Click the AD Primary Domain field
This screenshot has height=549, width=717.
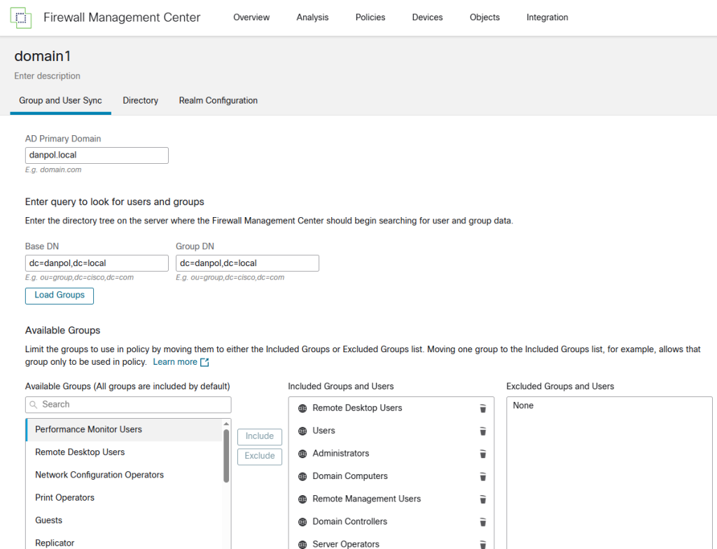[97, 155]
